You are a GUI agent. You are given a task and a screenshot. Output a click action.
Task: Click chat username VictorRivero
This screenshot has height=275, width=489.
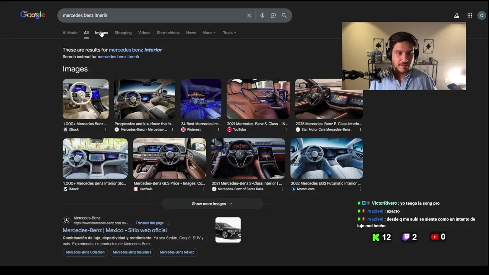[x=384, y=203]
